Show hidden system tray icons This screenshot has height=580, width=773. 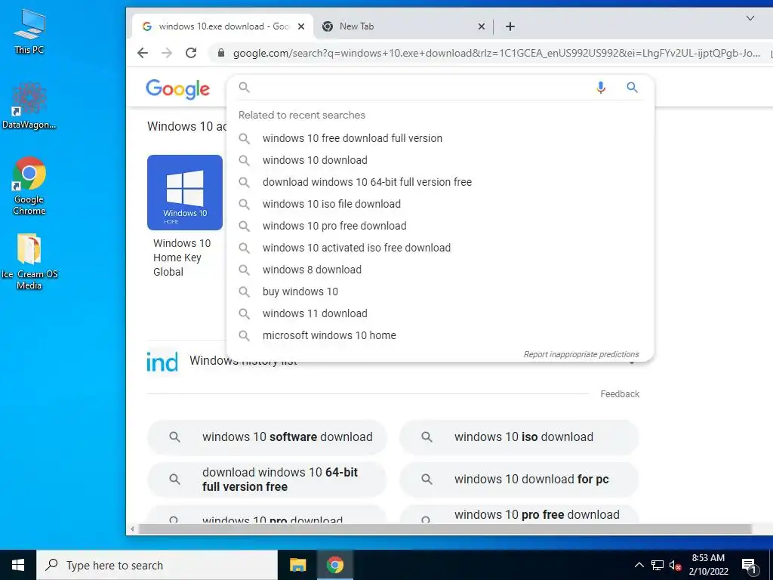click(x=639, y=565)
